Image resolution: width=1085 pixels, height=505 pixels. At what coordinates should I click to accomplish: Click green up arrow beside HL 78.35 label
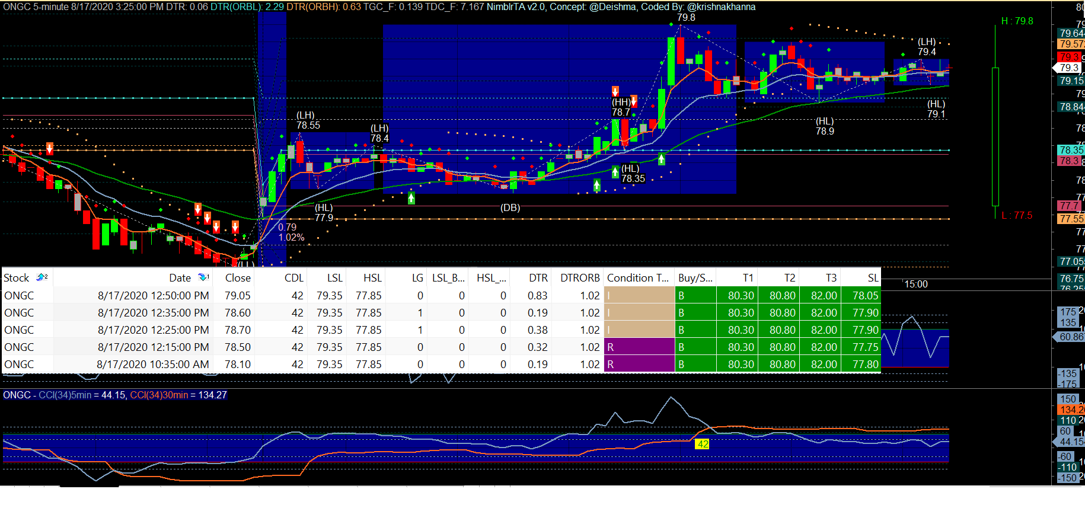615,172
